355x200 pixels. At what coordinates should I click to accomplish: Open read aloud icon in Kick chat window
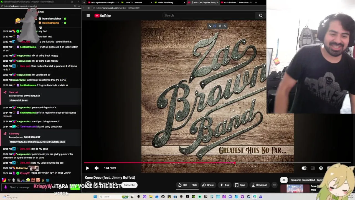pos(79,6)
